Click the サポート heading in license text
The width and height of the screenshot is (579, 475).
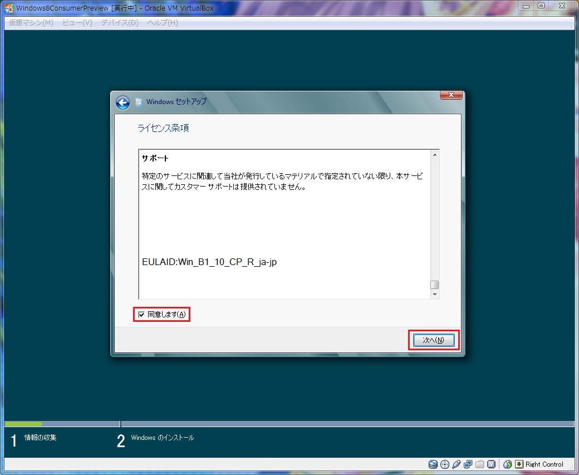[x=155, y=159]
